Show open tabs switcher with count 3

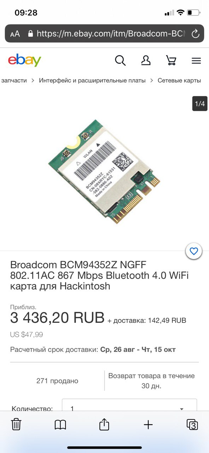(192, 424)
